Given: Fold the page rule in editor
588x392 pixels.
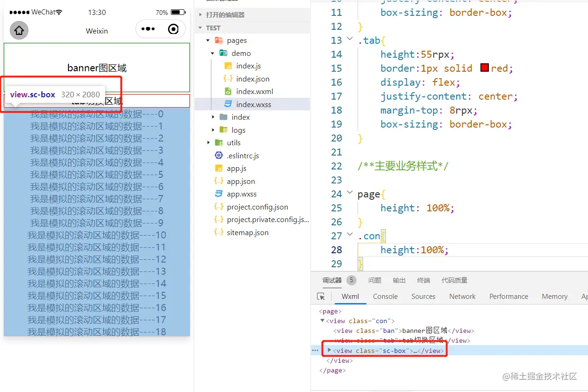Looking at the screenshot, I should pyautogui.click(x=350, y=193).
